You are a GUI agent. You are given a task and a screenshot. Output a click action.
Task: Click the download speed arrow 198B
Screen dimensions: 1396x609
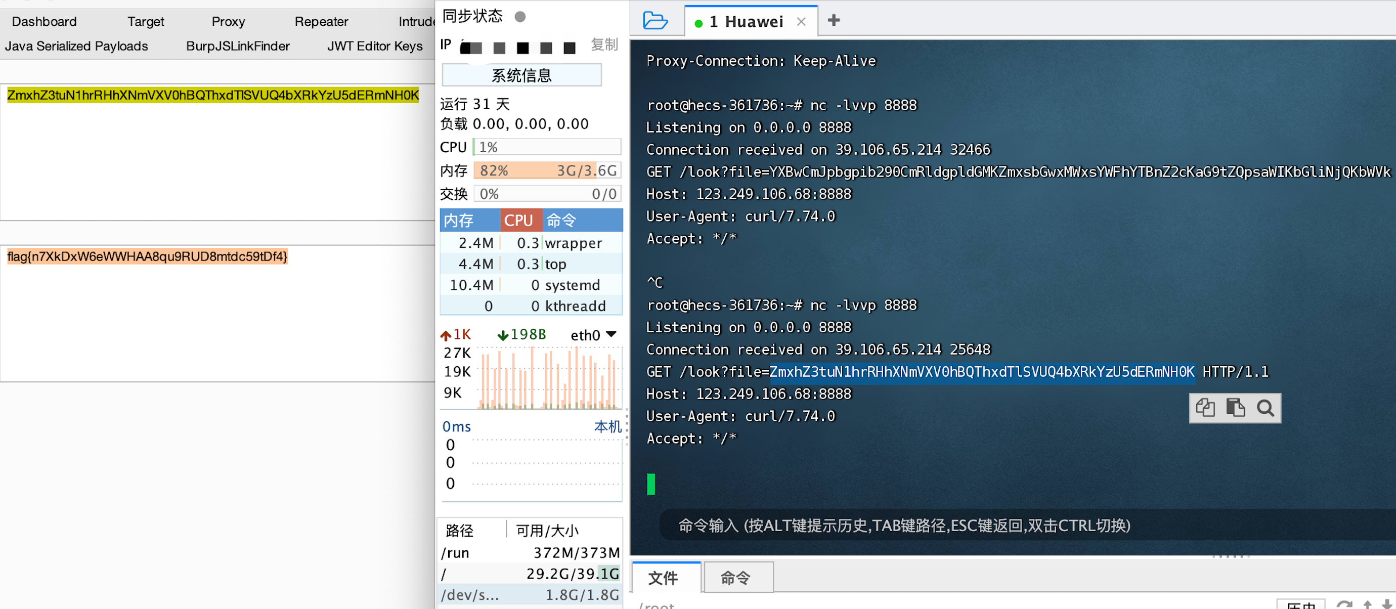521,335
